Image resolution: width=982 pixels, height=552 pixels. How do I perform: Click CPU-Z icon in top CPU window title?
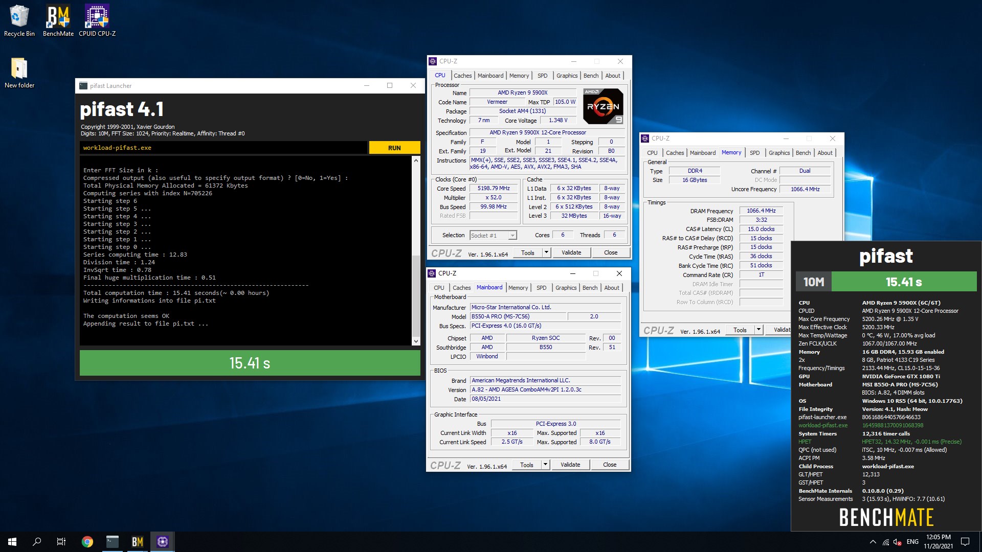click(433, 61)
